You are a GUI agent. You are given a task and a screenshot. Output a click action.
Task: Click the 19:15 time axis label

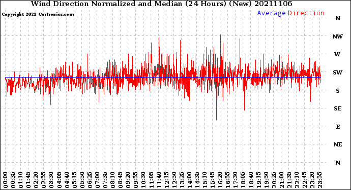[258, 180]
